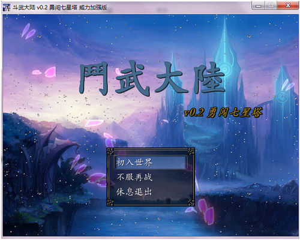Click the window title text 斗武大陆 v0.2

click(30, 8)
